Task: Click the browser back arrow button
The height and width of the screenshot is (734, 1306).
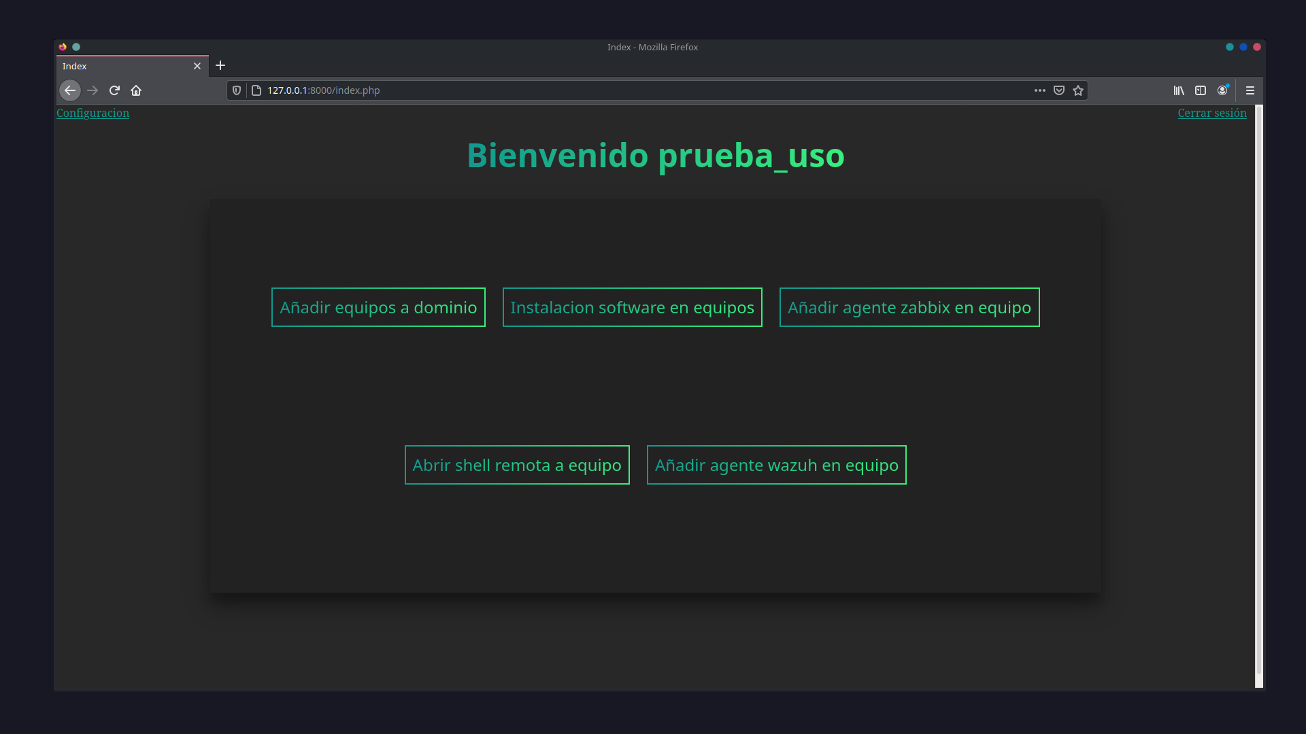Action: (x=69, y=90)
